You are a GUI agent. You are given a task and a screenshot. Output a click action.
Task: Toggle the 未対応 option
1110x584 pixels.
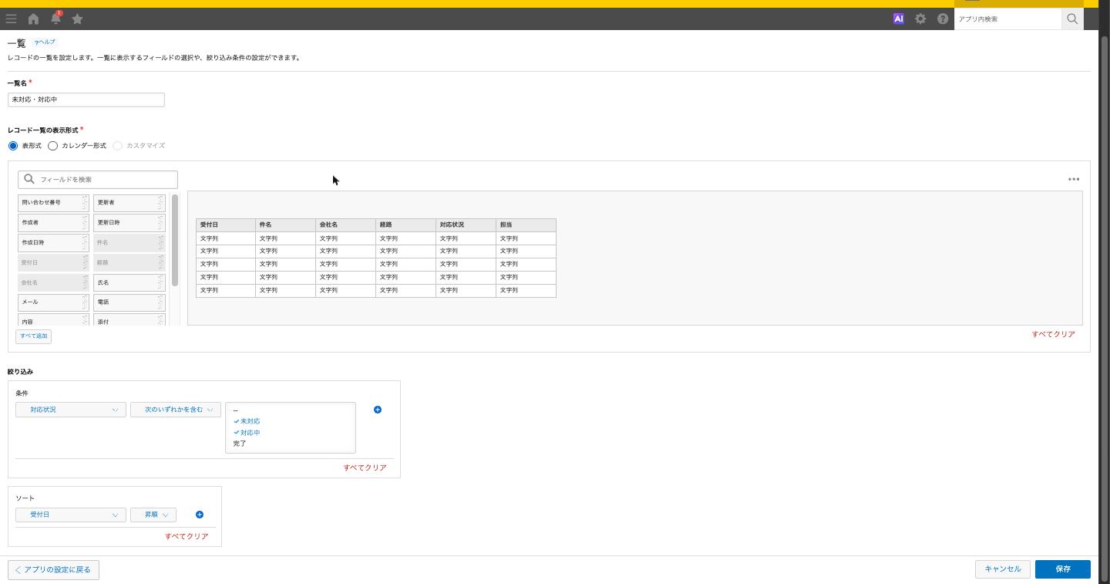click(251, 421)
